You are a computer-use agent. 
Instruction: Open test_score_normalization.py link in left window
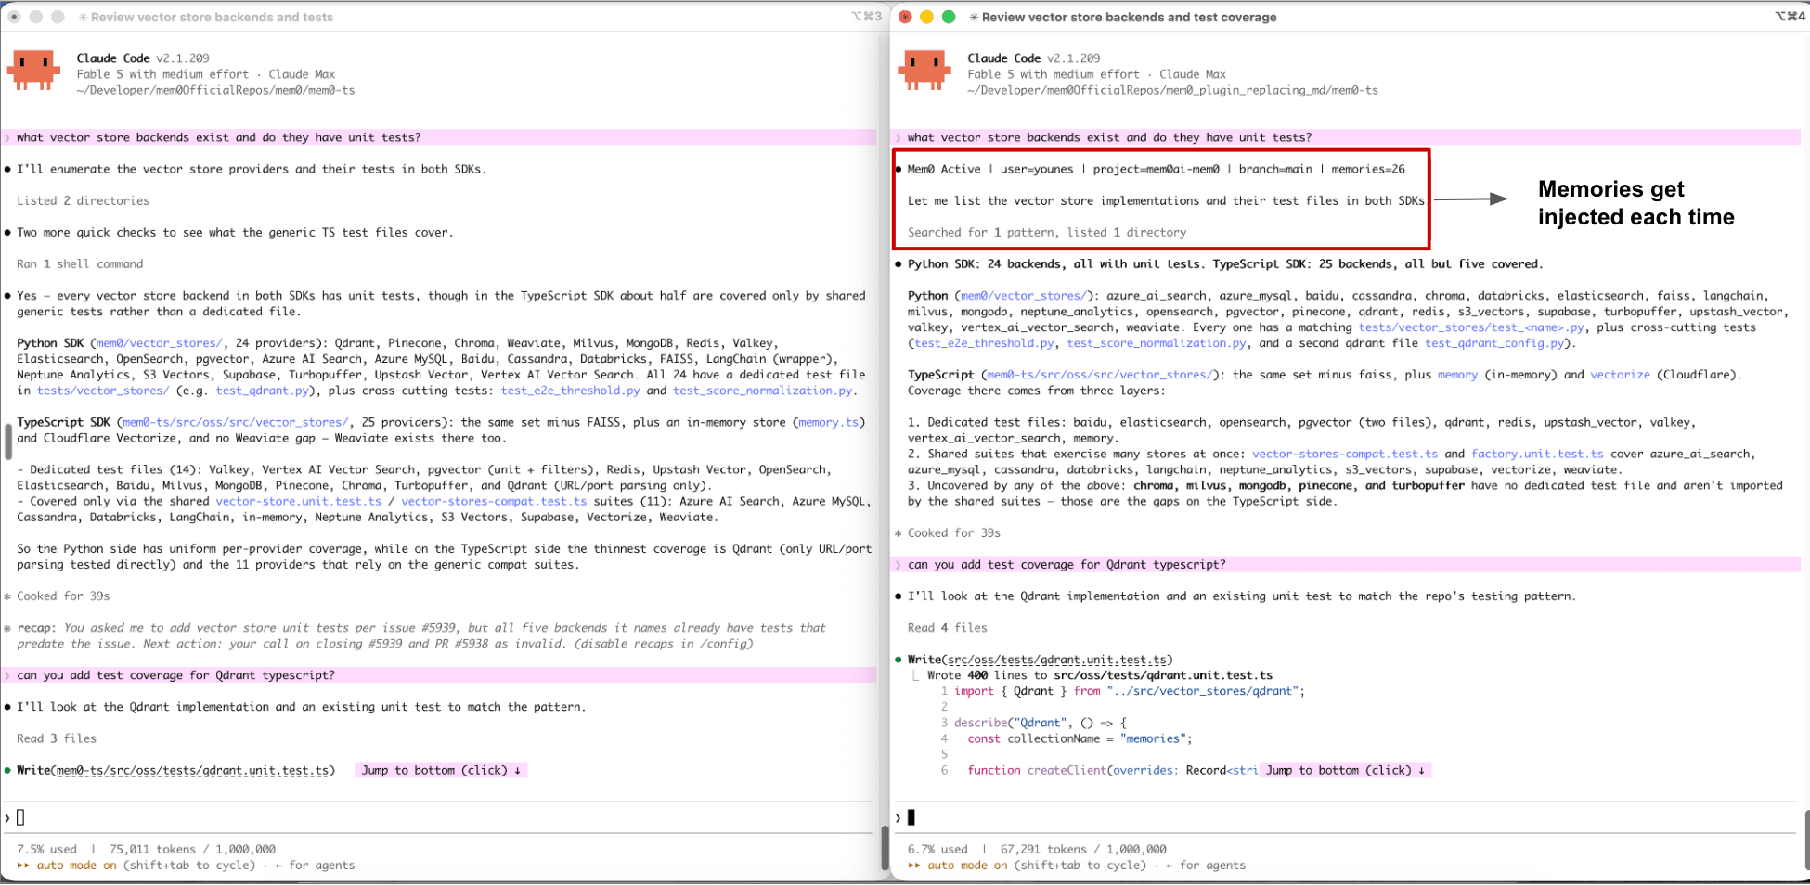click(x=762, y=391)
